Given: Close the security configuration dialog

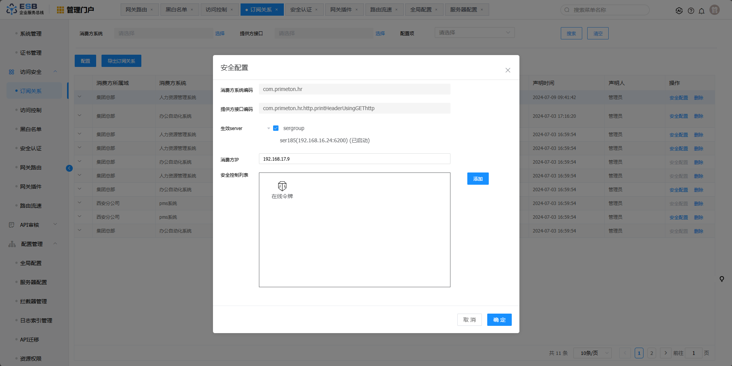Looking at the screenshot, I should (508, 70).
